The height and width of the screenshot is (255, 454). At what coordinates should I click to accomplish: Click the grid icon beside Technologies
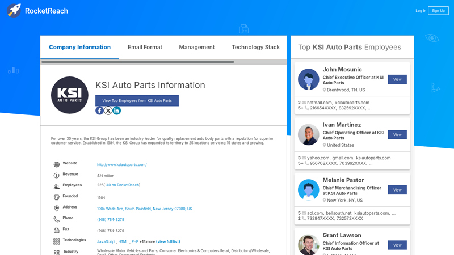tap(56, 241)
